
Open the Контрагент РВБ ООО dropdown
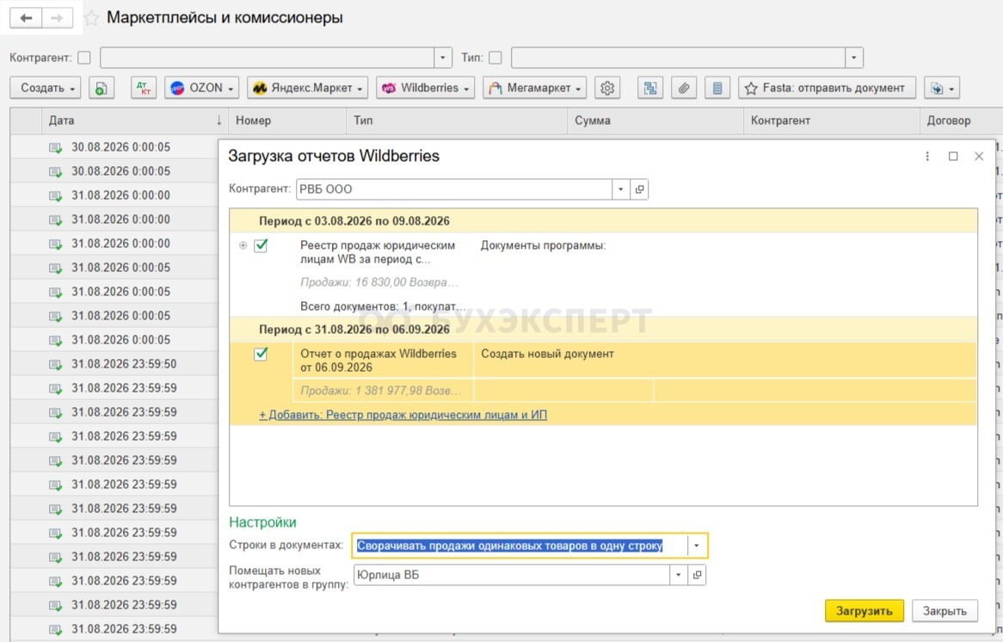620,188
